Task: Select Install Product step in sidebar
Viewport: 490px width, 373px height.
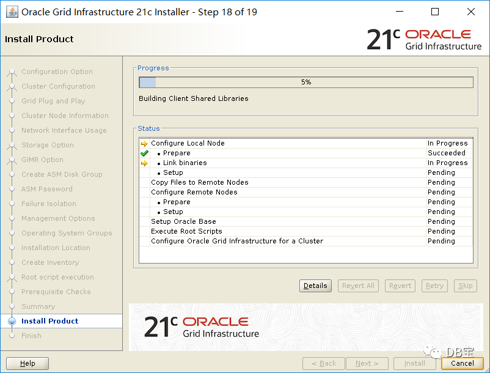Action: [49, 321]
